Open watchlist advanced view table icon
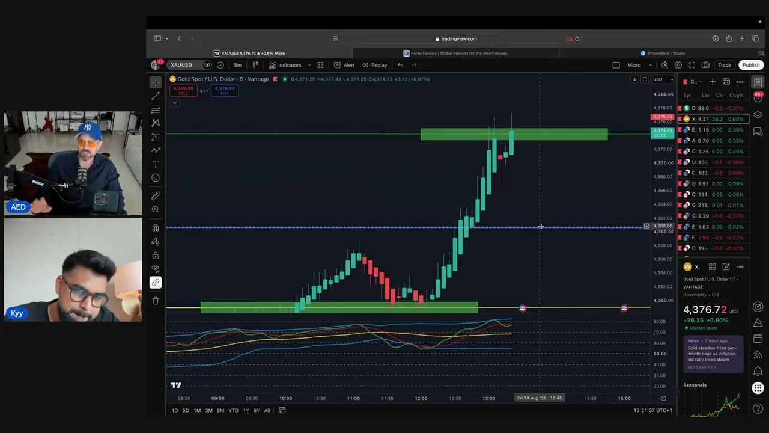Screen dimensions: 769x433 coord(726,82)
